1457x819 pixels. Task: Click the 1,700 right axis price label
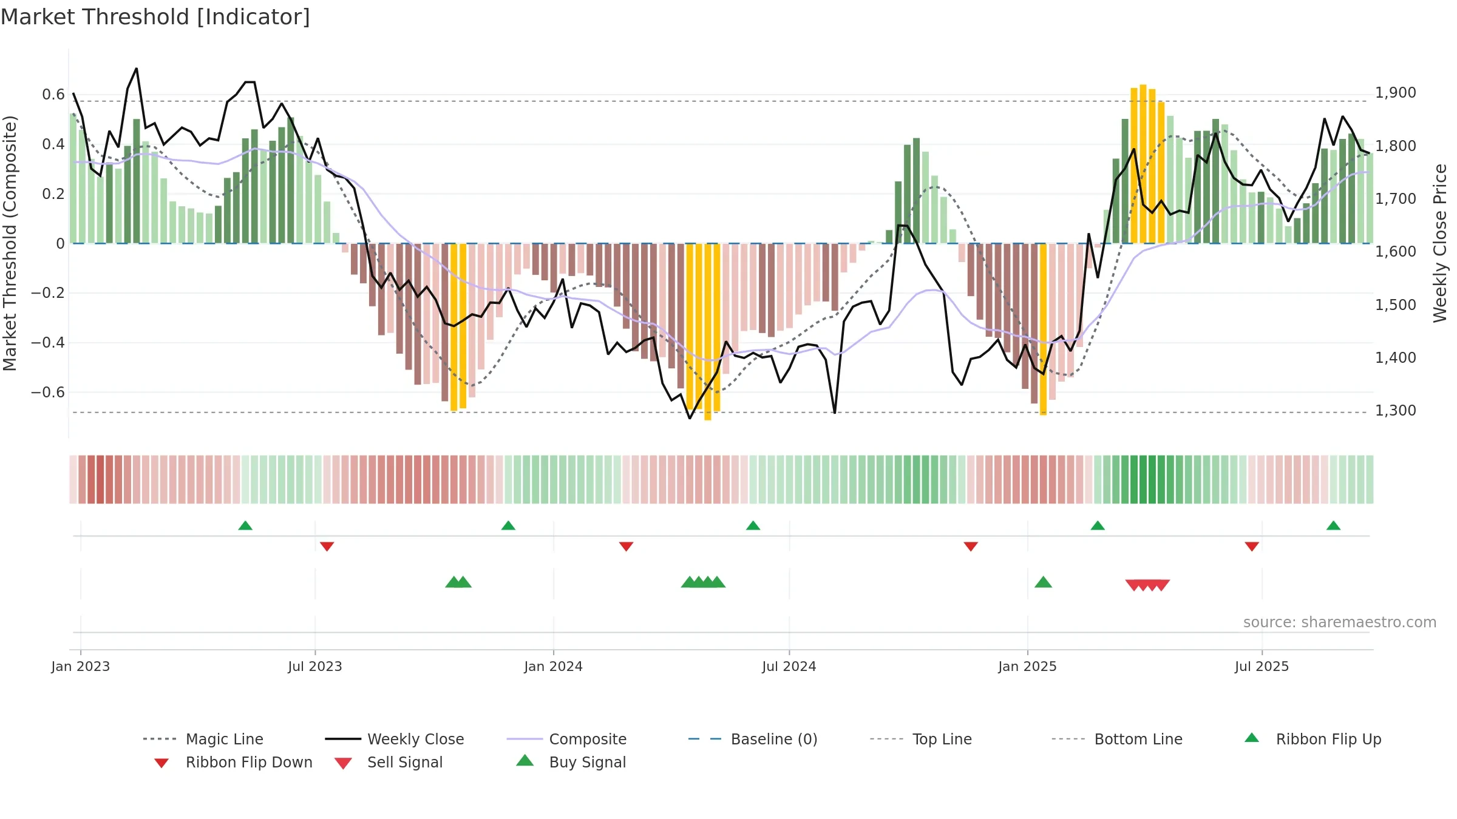click(1395, 199)
